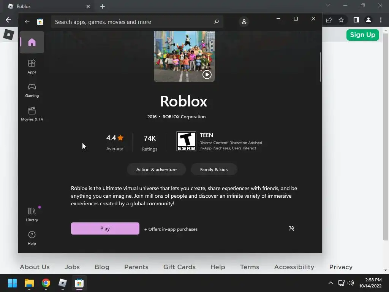Open the Windows Start menu
The image size is (389, 292).
click(x=12, y=283)
